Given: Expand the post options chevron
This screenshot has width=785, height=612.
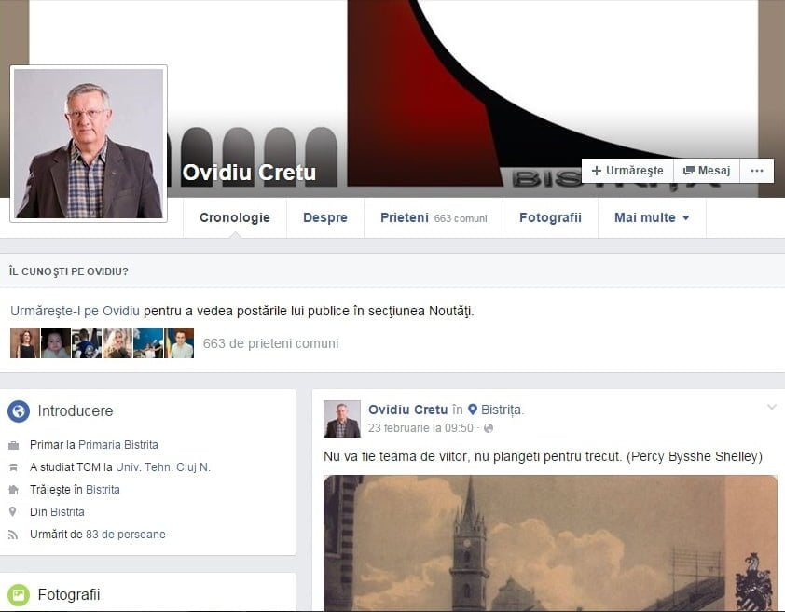Looking at the screenshot, I should pos(771,408).
